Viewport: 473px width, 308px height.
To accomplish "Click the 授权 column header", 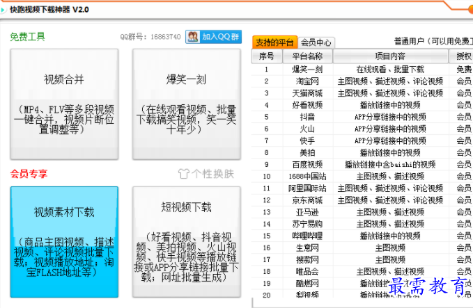I will tap(463, 56).
